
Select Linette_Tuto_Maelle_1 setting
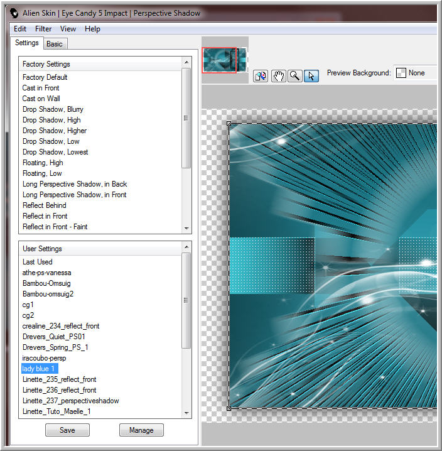[57, 411]
